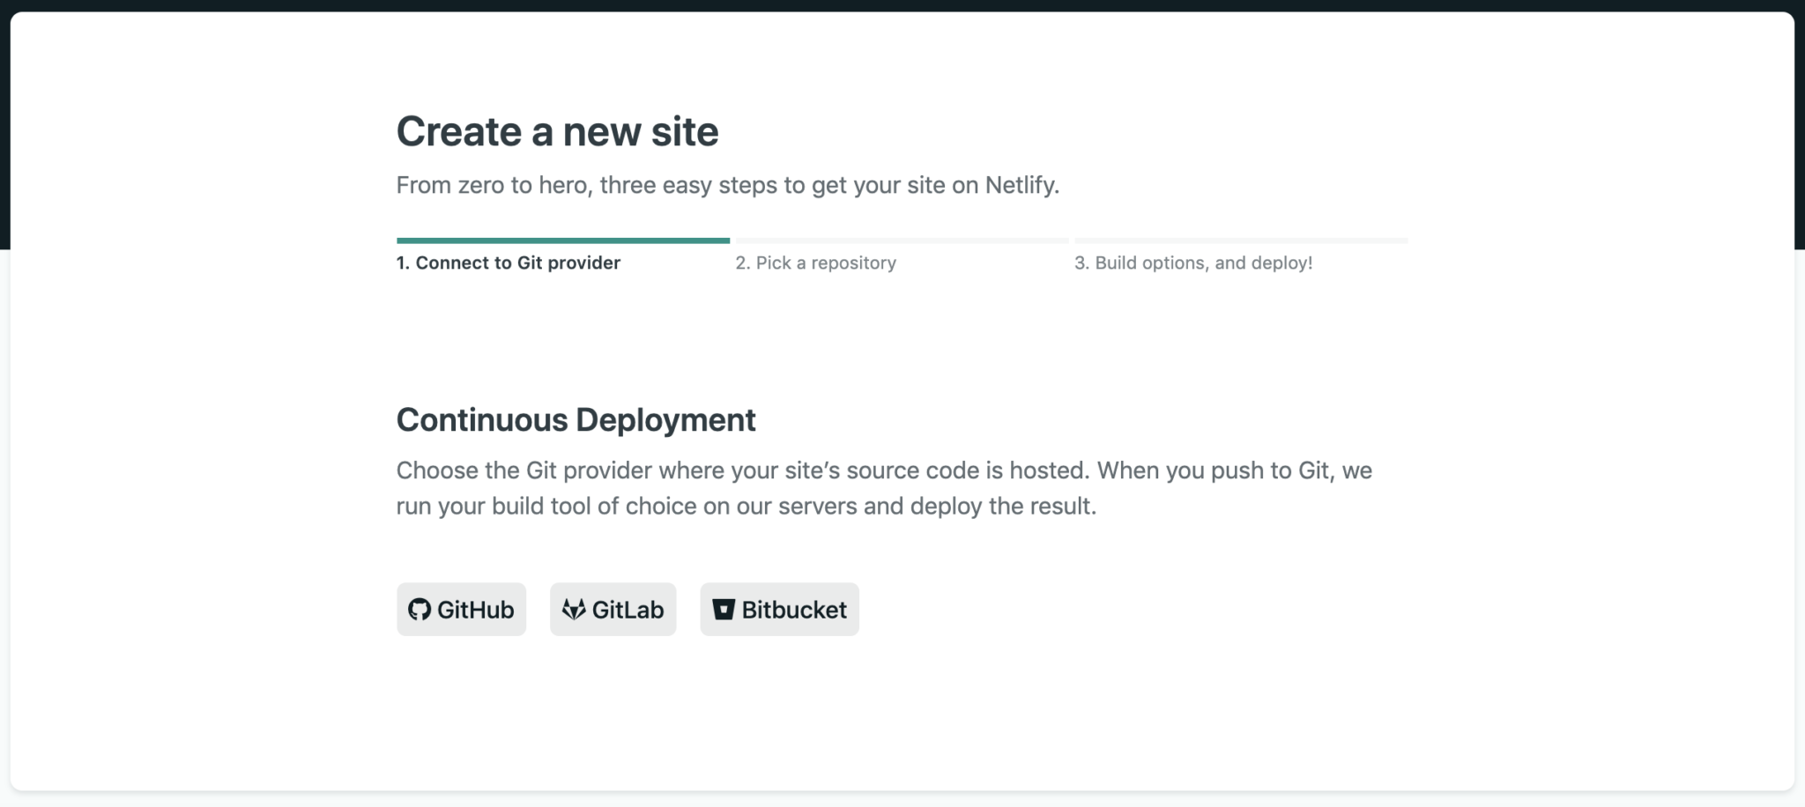Click the Create a new site heading

[x=557, y=132]
